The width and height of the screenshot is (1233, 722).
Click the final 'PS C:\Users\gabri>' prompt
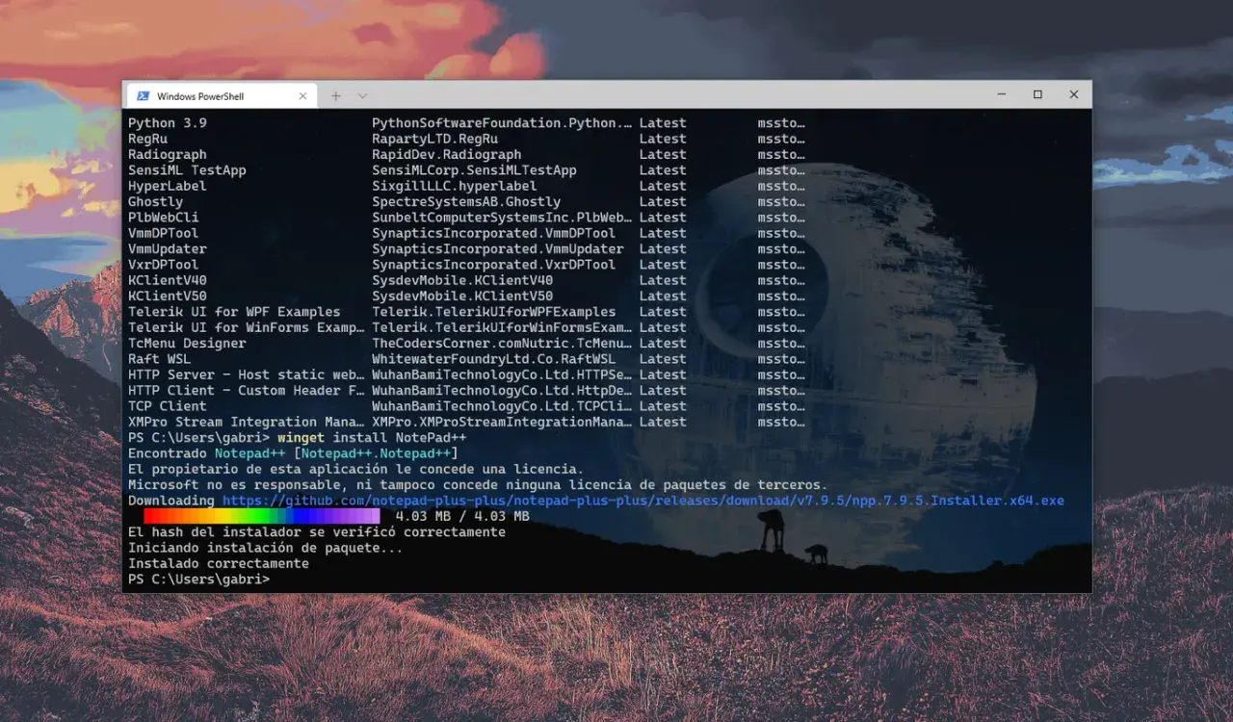pos(199,580)
